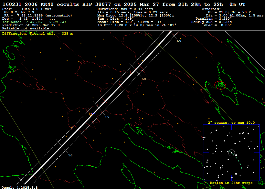The width and height of the screenshot is (265, 189).
Task: Click the green 'of Date' coordinates line
Action: pos(34,22)
